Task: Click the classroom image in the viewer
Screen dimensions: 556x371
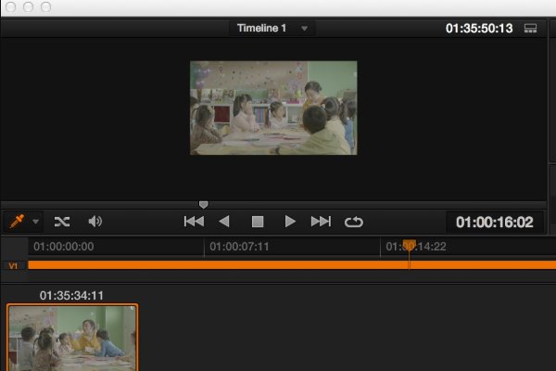Action: click(x=273, y=108)
